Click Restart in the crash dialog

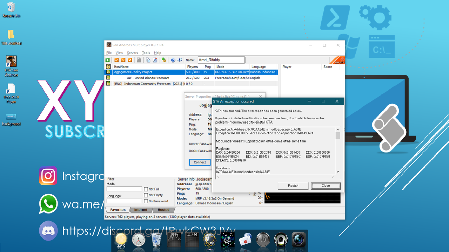click(293, 186)
